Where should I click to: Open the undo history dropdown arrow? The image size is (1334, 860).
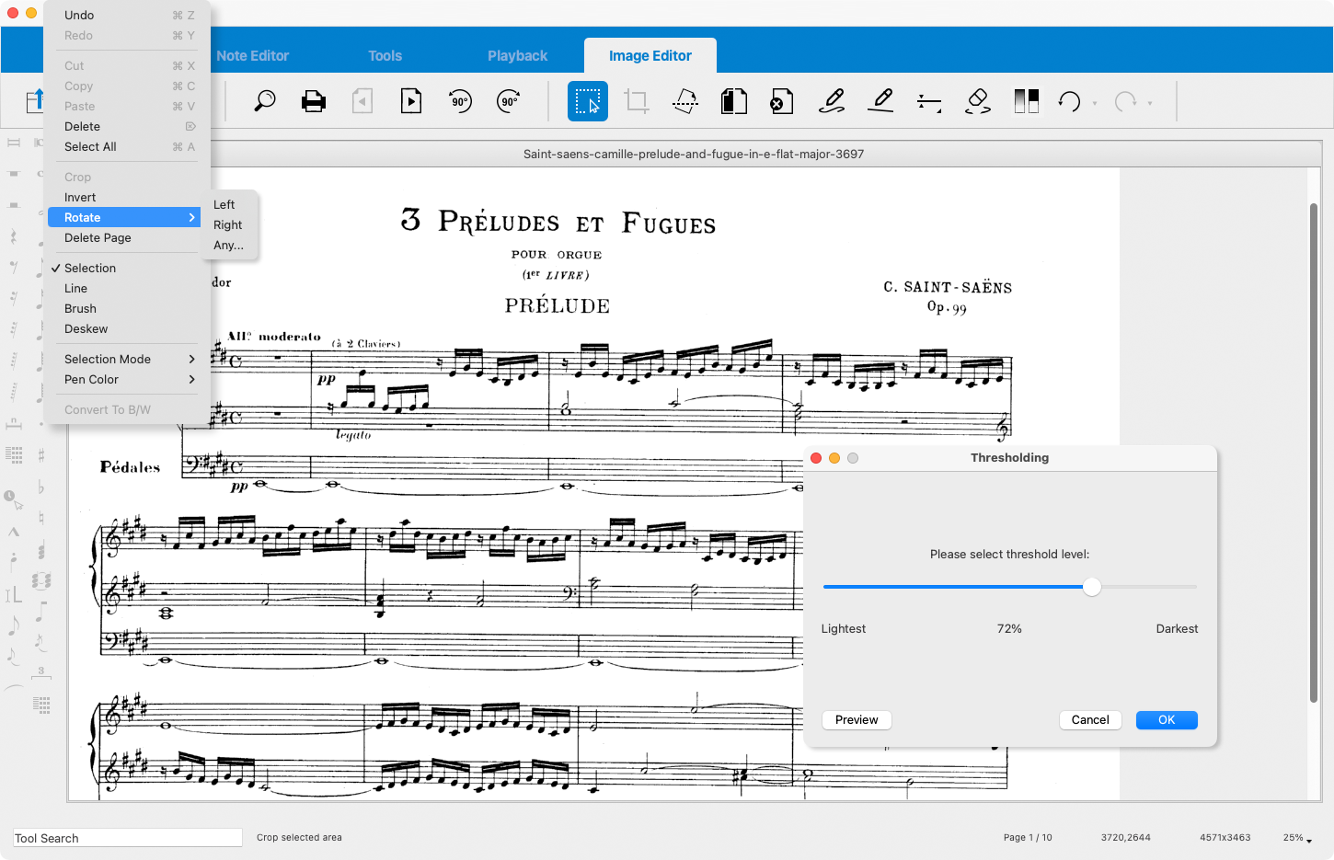point(1095,103)
